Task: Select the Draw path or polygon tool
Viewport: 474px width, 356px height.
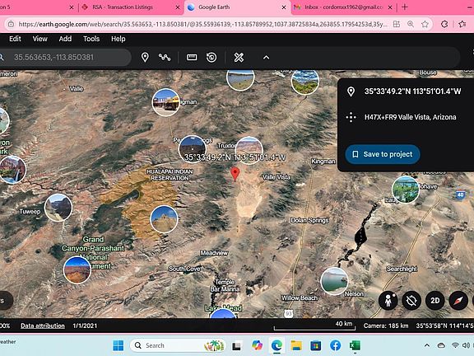Action: (x=165, y=57)
